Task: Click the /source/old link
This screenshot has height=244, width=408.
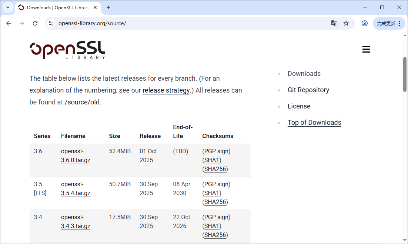Action: tap(82, 102)
